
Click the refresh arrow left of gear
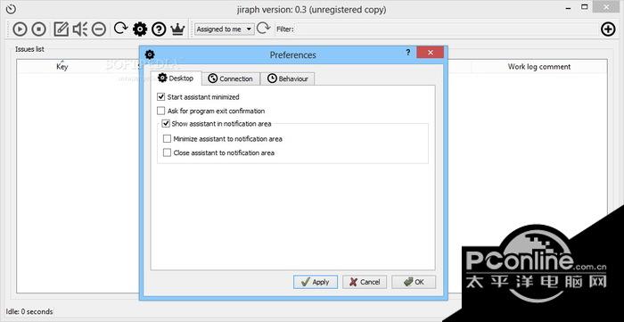pos(120,28)
